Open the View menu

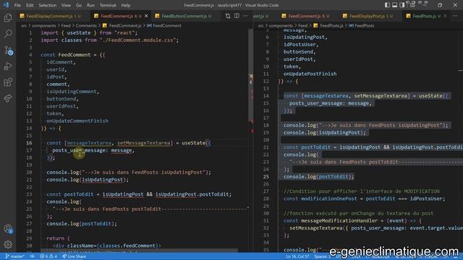point(66,5)
